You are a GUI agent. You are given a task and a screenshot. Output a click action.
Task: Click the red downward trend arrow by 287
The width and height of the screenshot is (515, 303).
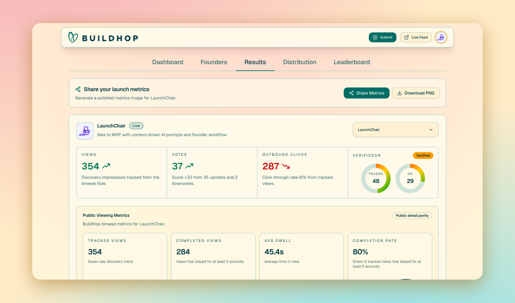tap(286, 166)
